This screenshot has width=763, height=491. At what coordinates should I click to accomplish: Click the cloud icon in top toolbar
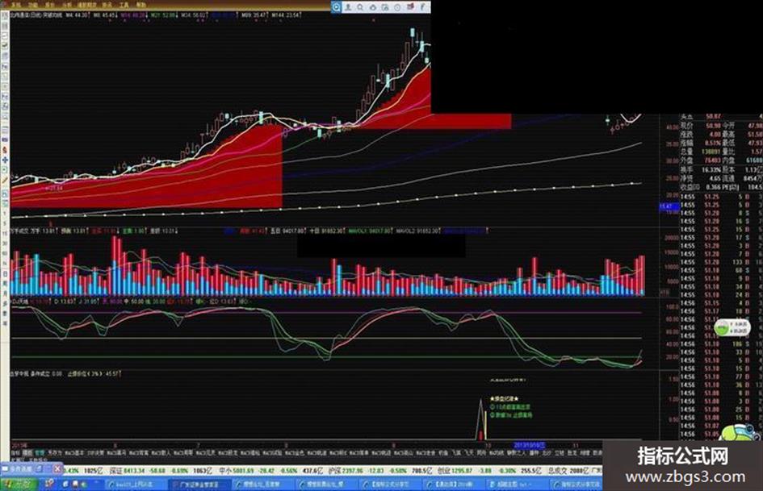click(373, 7)
